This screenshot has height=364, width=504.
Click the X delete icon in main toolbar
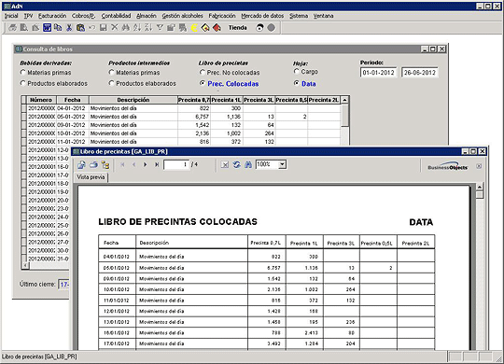115,28
